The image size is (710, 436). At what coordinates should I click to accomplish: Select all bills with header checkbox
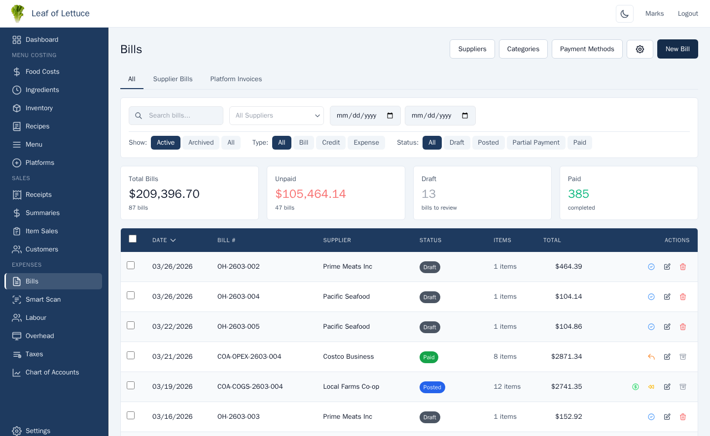[133, 239]
